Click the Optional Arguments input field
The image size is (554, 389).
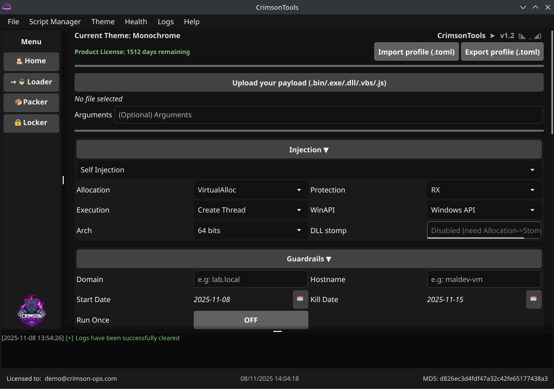pyautogui.click(x=329, y=114)
